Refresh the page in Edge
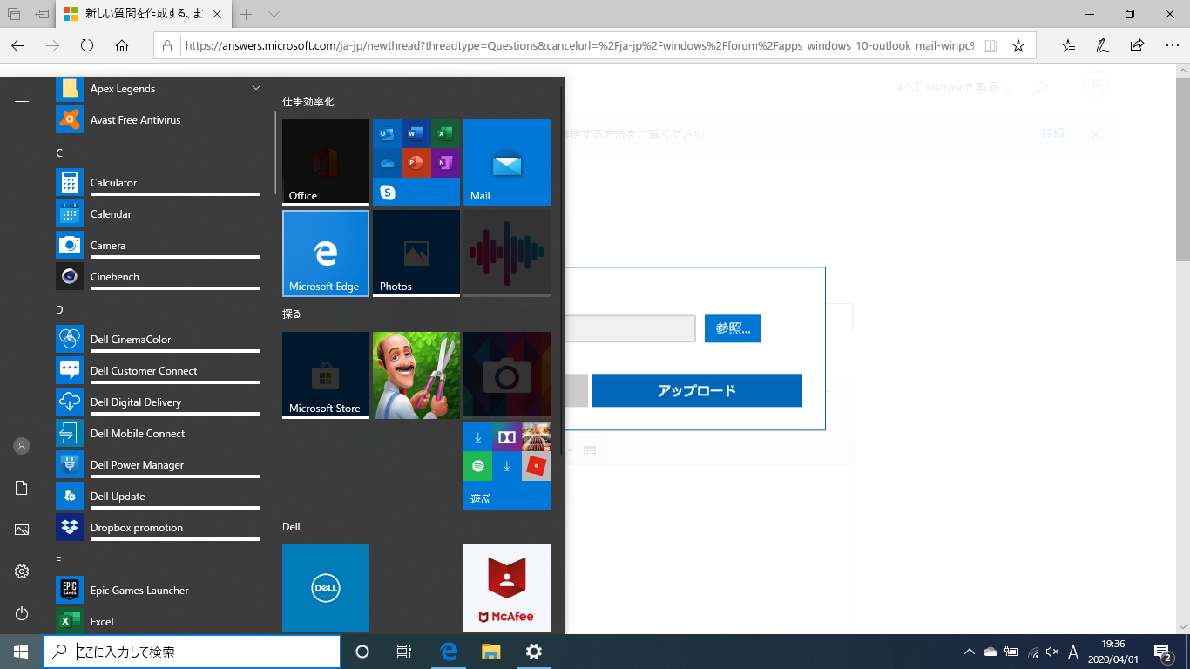 [87, 45]
